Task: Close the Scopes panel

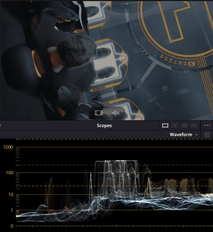Action: click(x=1, y=125)
